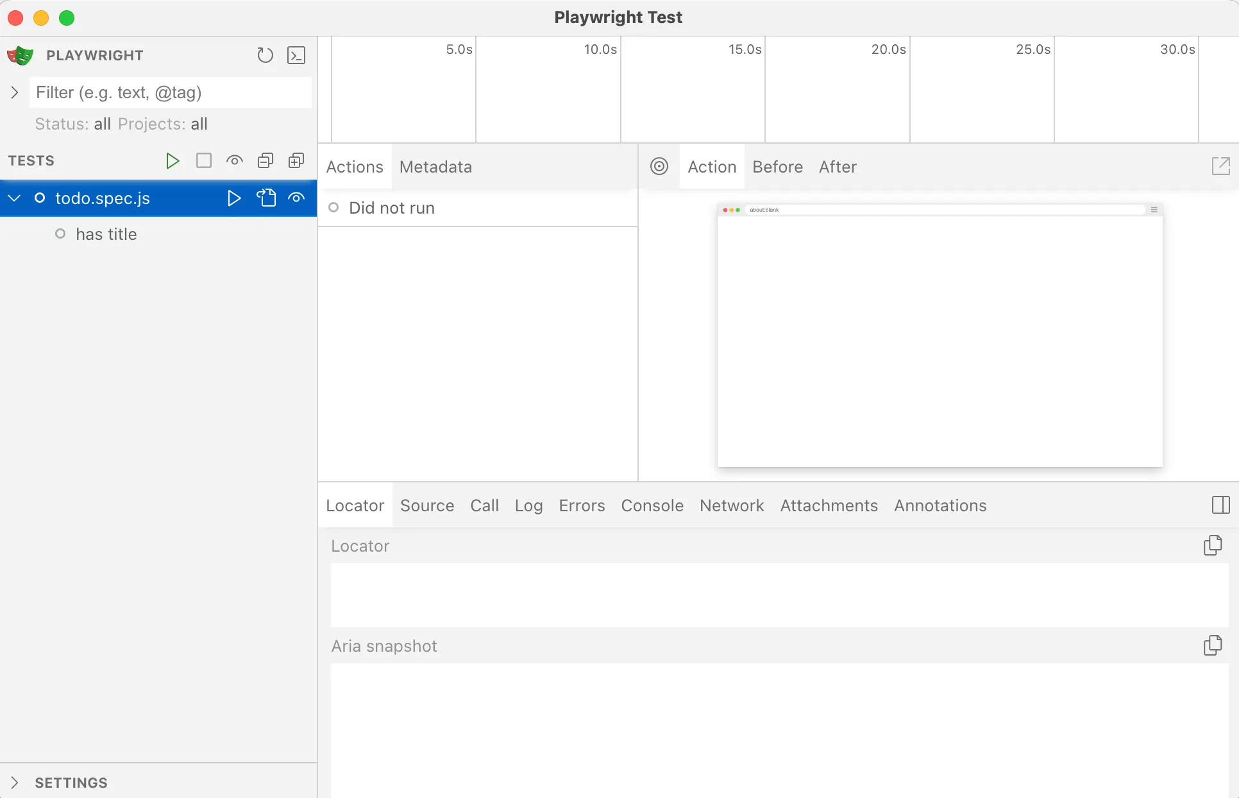
Task: Expand the SETTINGS section
Action: click(15, 783)
